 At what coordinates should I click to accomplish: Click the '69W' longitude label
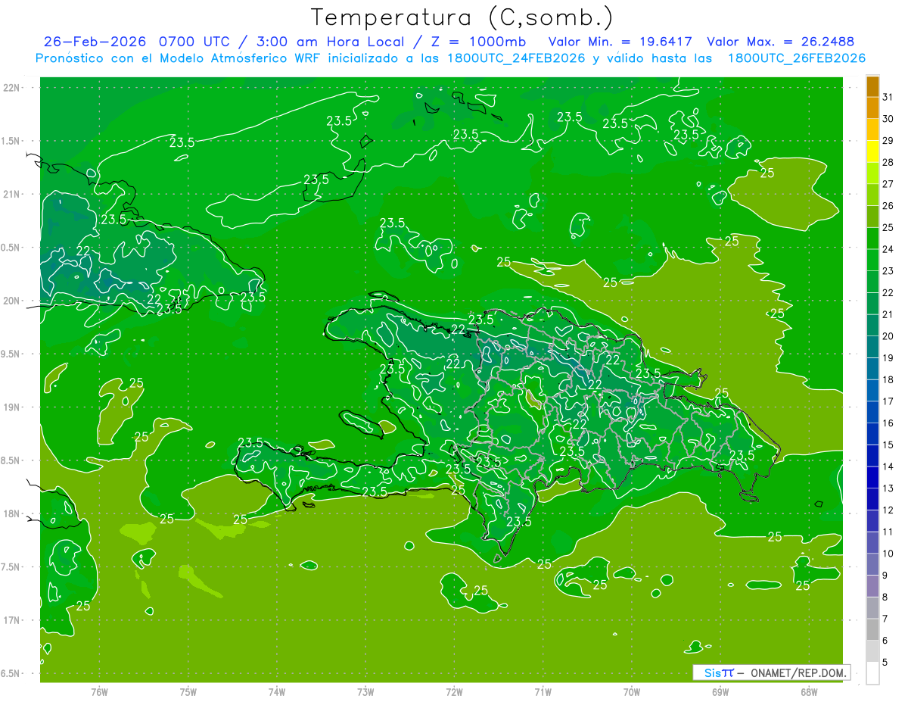[720, 692]
